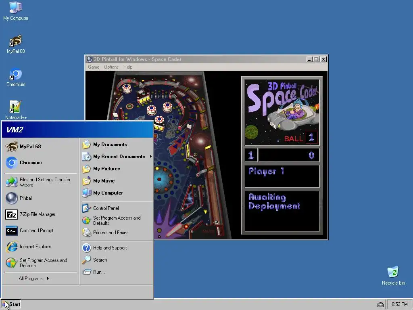Open the Options menu in Pinball
Image resolution: width=413 pixels, height=310 pixels.
click(x=111, y=67)
